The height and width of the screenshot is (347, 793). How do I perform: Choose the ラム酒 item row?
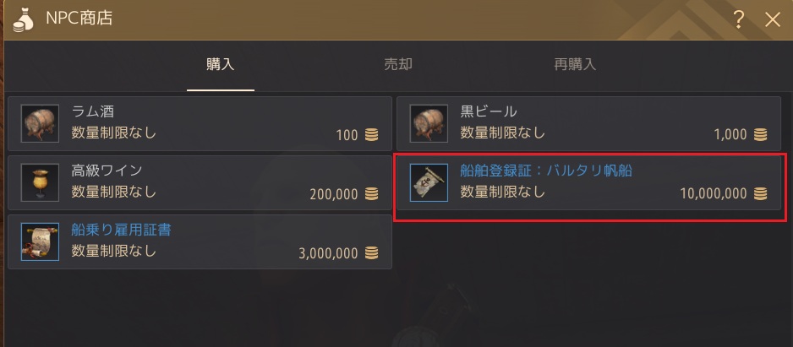(x=200, y=124)
